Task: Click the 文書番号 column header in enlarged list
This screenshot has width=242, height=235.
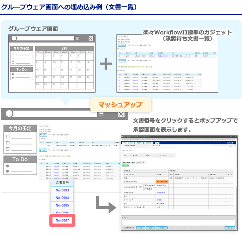Action: coord(62,182)
